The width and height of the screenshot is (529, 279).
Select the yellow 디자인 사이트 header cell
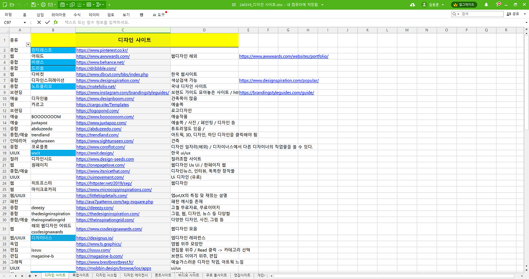click(134, 40)
